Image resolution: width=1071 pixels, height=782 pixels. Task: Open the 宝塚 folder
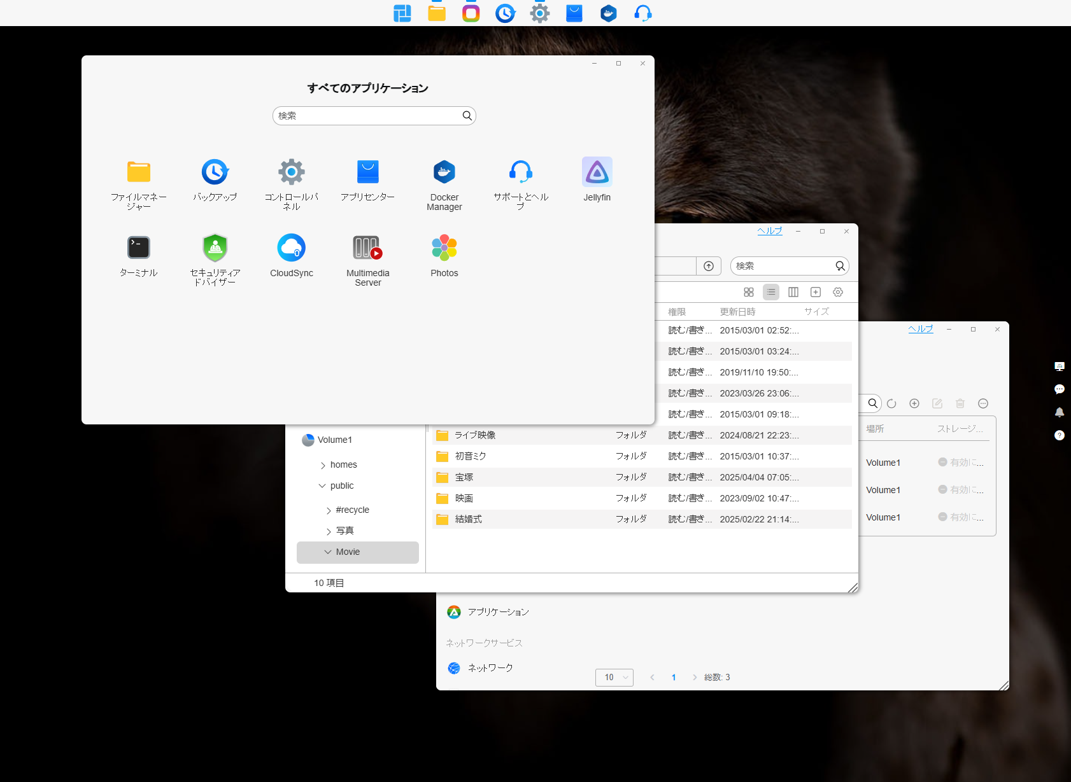point(464,477)
